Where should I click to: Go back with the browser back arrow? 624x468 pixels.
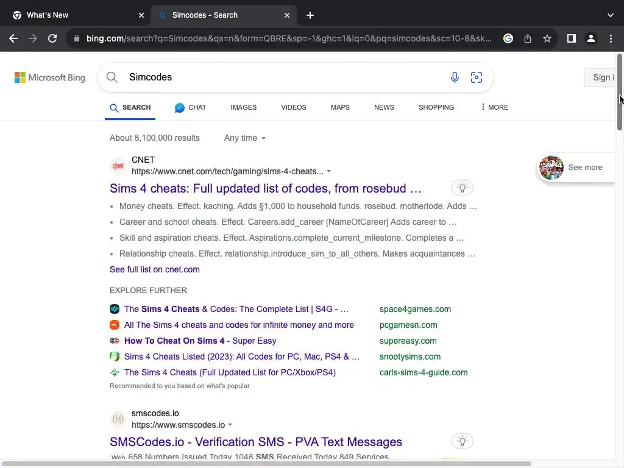tap(13, 38)
